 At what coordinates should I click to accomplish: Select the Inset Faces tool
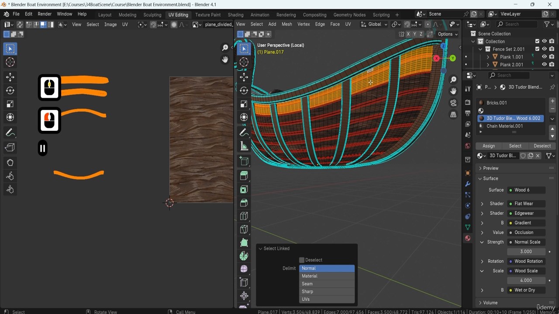click(244, 189)
